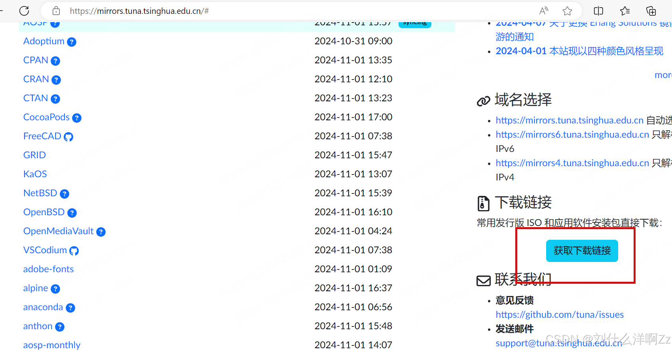The width and height of the screenshot is (672, 351).
Task: Open help icon next to OpenBSD
Action: [x=72, y=213]
